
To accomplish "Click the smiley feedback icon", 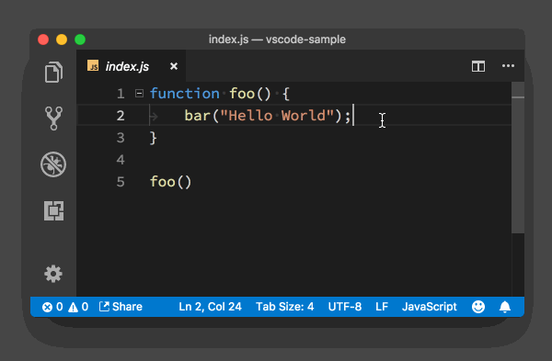I will 478,307.
